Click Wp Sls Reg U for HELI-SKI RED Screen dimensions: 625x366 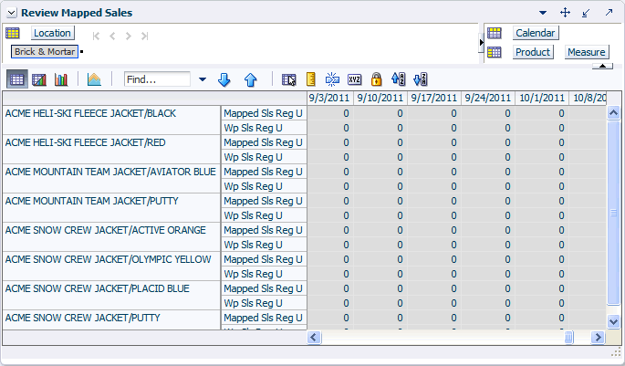264,157
